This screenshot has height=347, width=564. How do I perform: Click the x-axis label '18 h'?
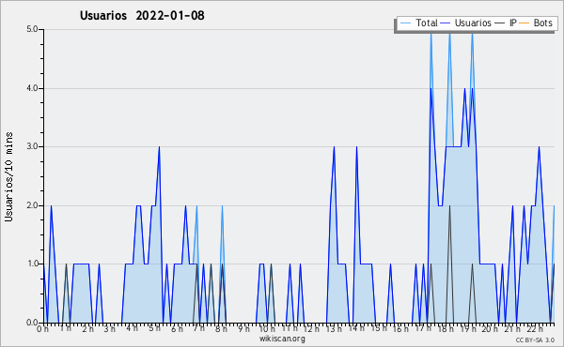(x=446, y=328)
